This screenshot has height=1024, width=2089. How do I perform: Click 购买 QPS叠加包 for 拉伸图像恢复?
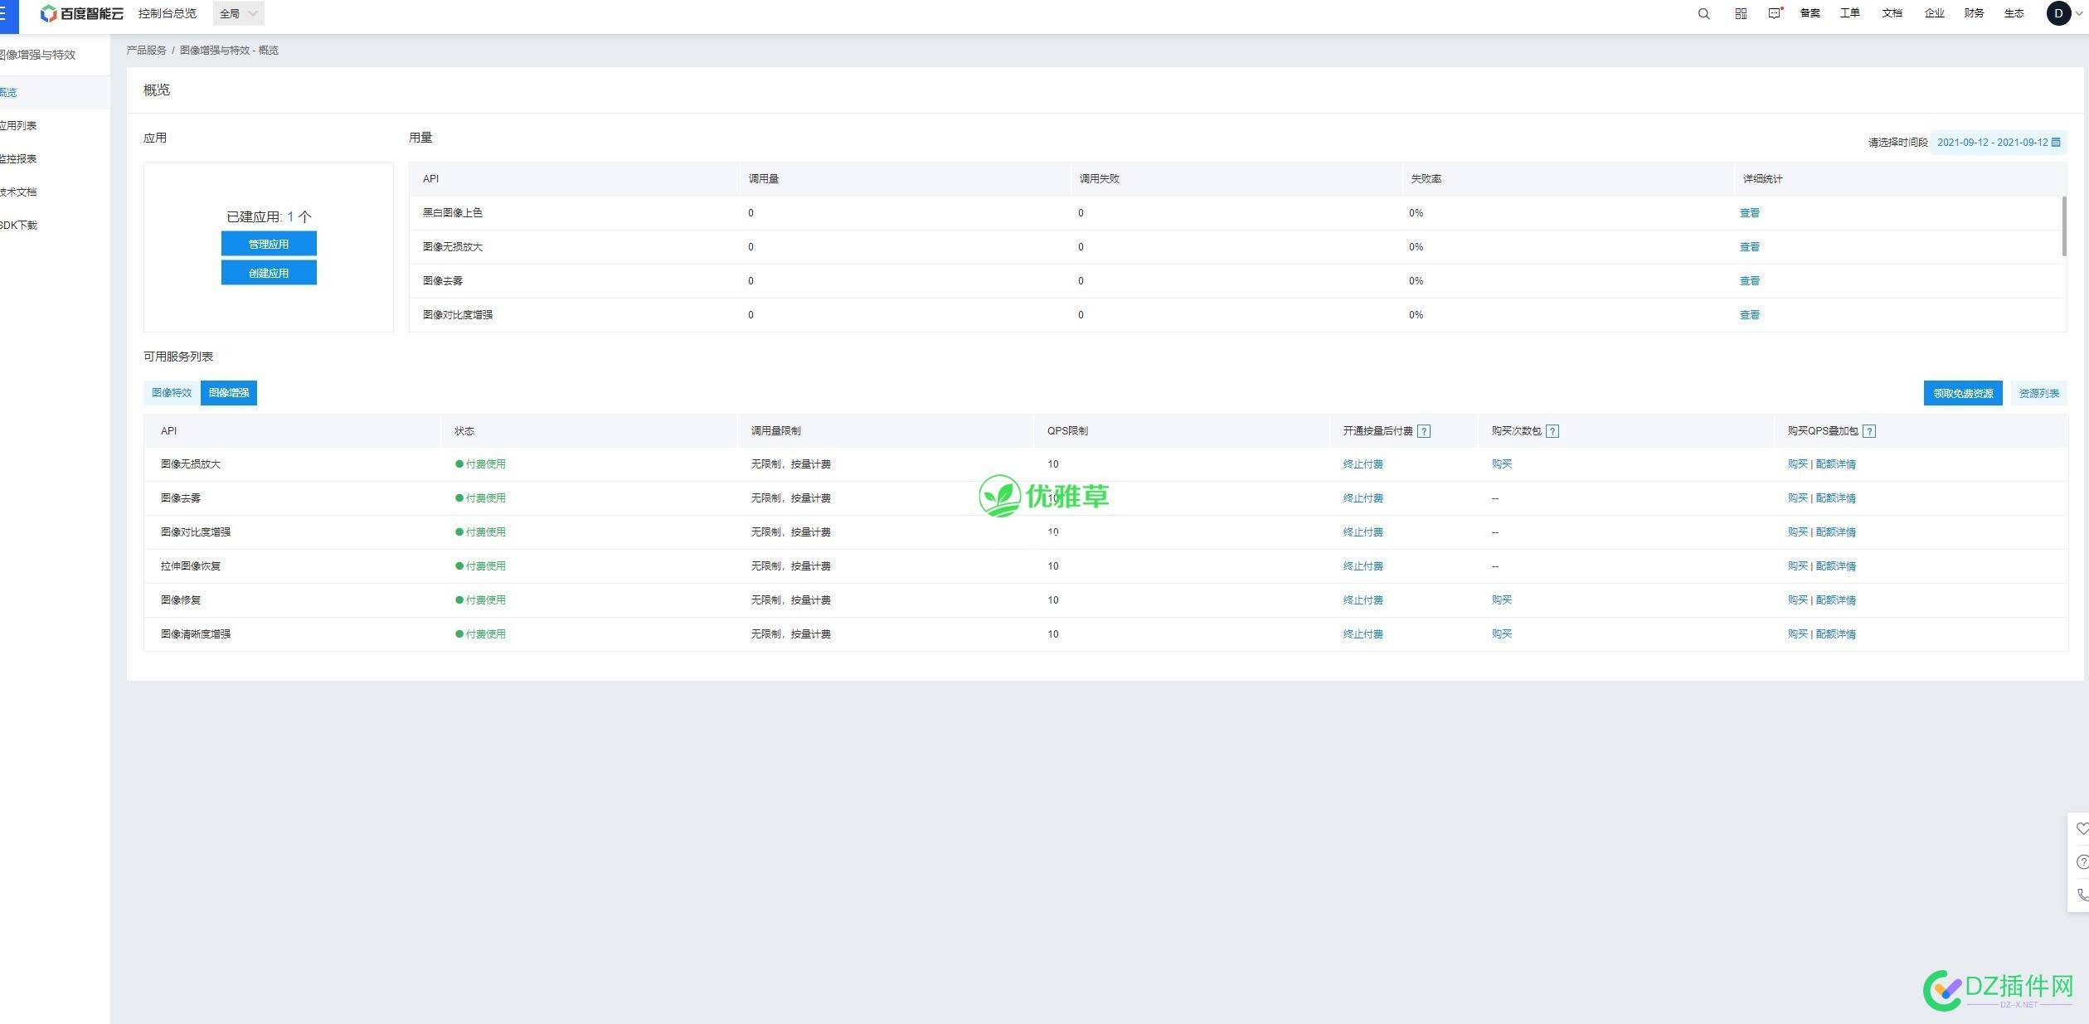(1797, 566)
